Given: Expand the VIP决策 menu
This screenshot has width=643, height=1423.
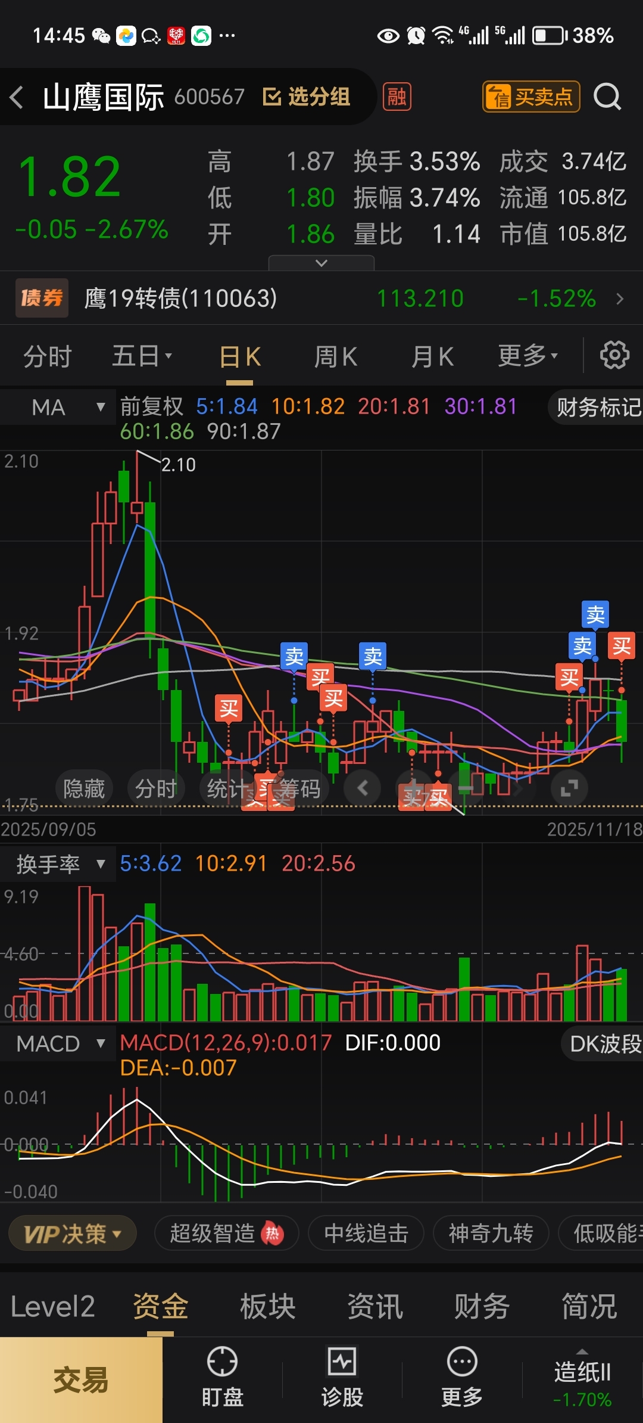Looking at the screenshot, I should [73, 1234].
